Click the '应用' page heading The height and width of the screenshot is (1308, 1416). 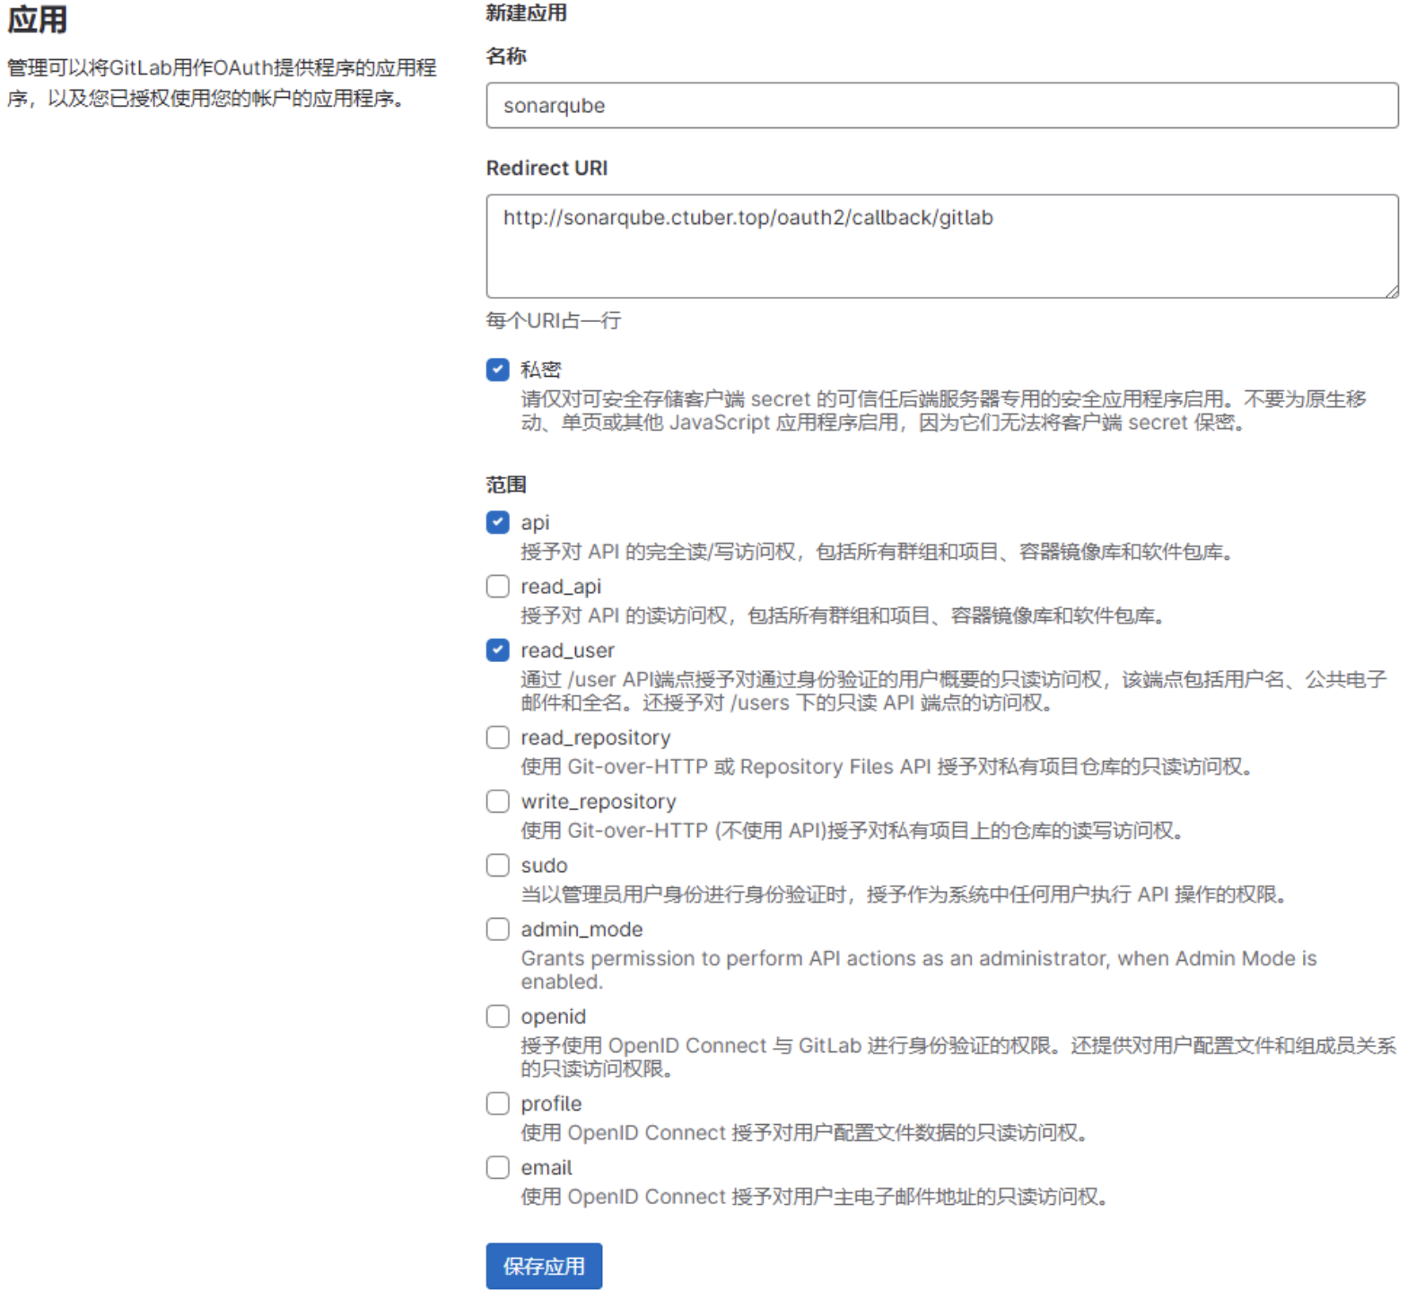click(x=37, y=19)
